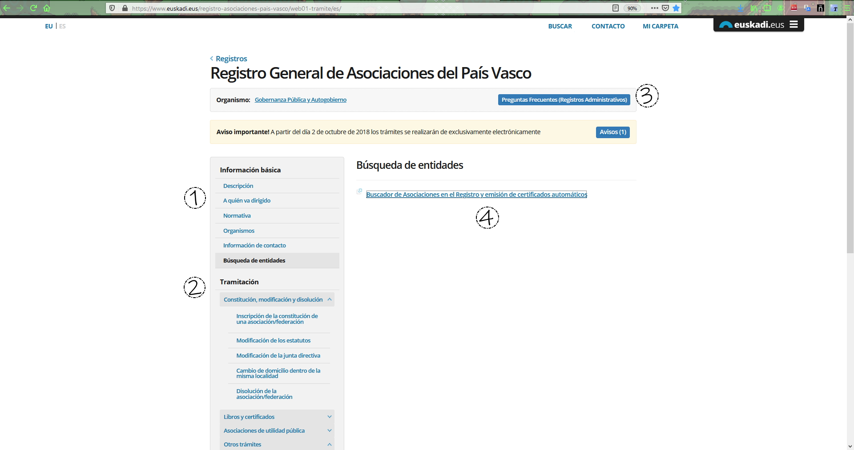
Task: Reload the page with the refresh icon
Action: click(x=33, y=8)
